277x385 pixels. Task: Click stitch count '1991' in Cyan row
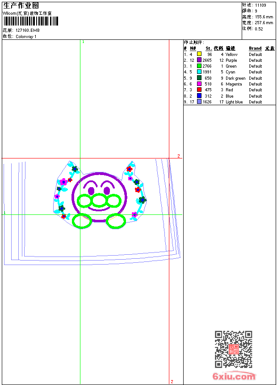207,72
